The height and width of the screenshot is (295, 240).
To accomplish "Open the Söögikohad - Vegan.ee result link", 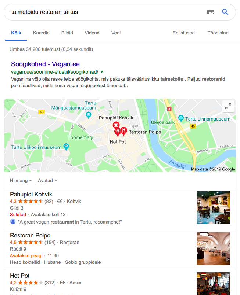I will [45, 64].
